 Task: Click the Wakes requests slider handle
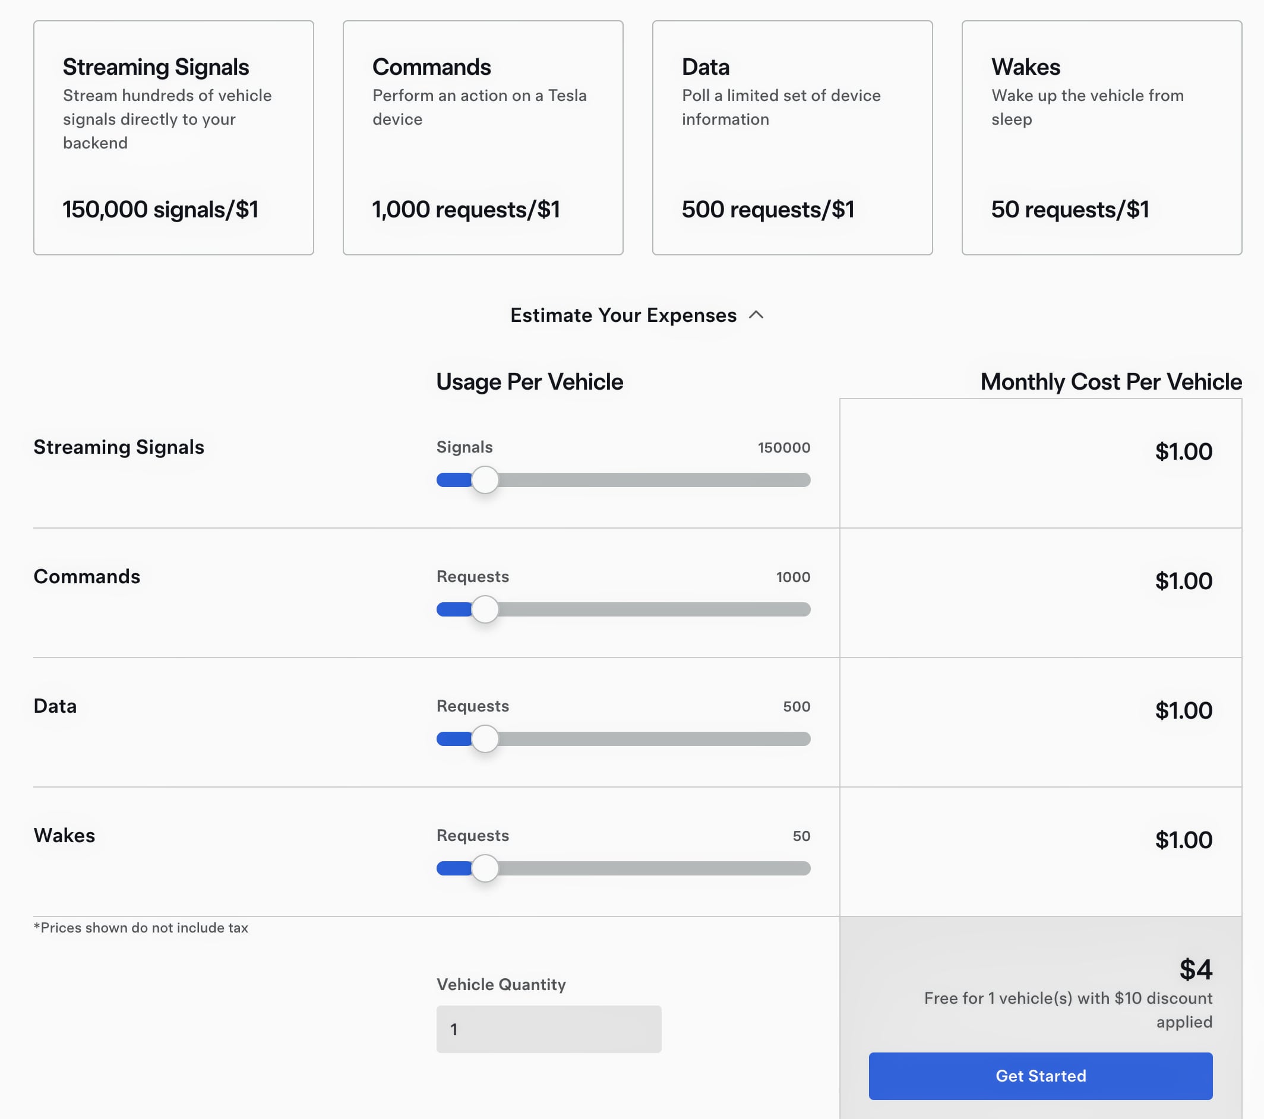pyautogui.click(x=485, y=868)
